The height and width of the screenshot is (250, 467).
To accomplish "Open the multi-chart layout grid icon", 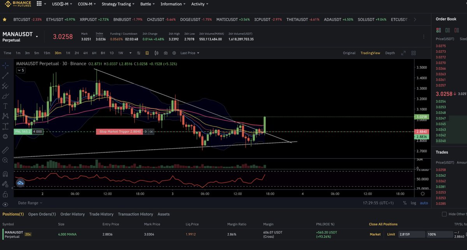I will 413,53.
